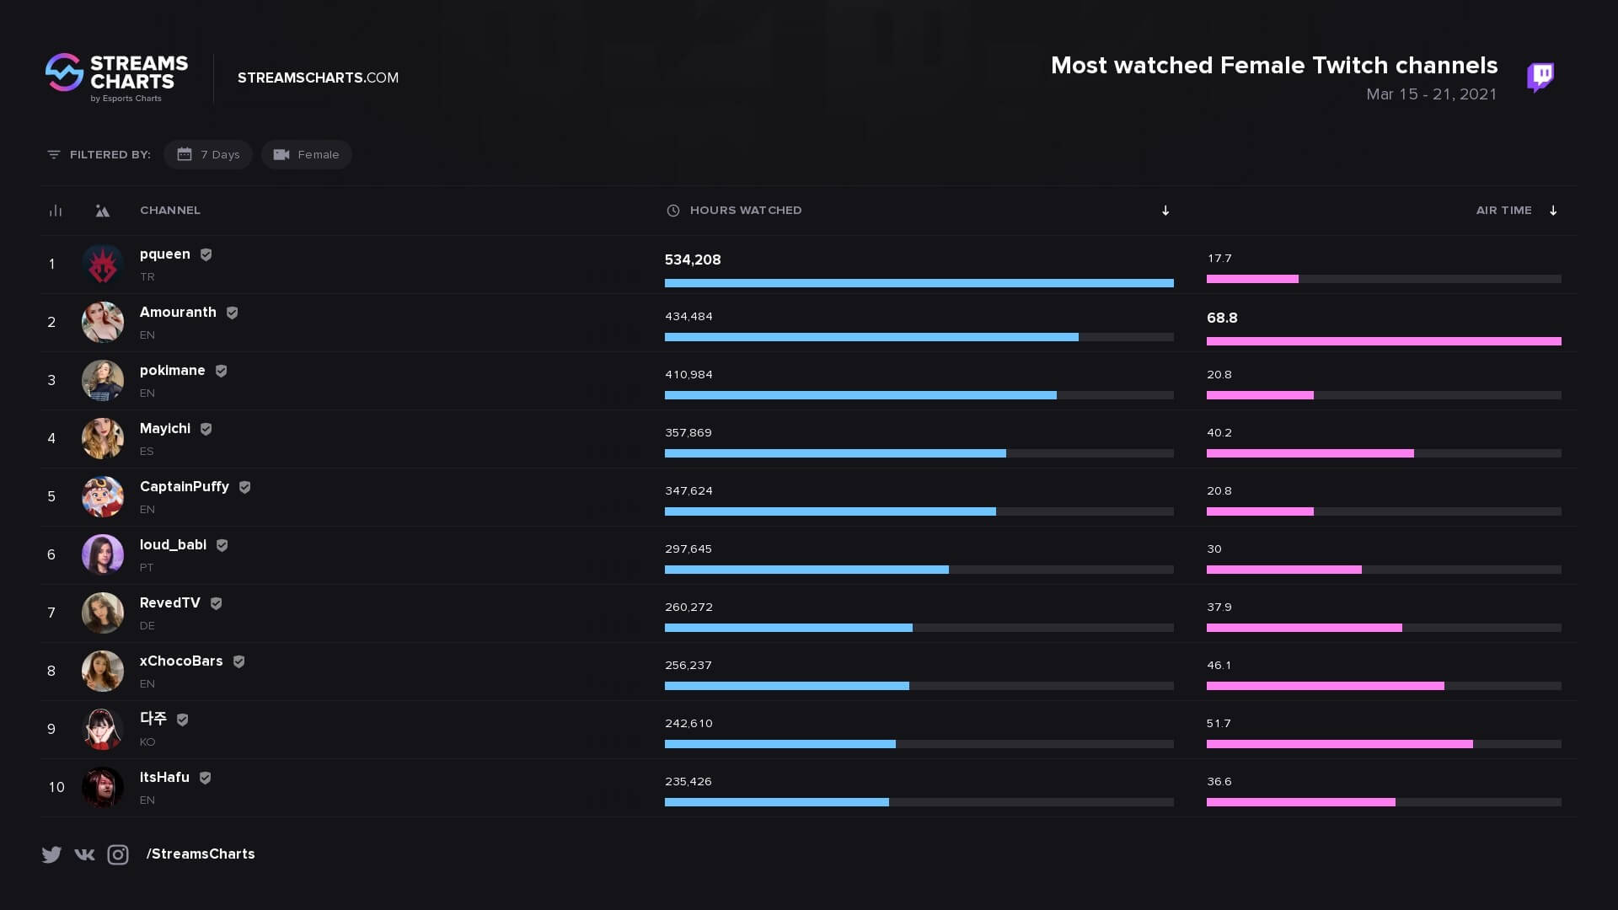Viewport: 1618px width, 910px height.
Task: Open the /StreamsCharts social handle
Action: [201, 854]
